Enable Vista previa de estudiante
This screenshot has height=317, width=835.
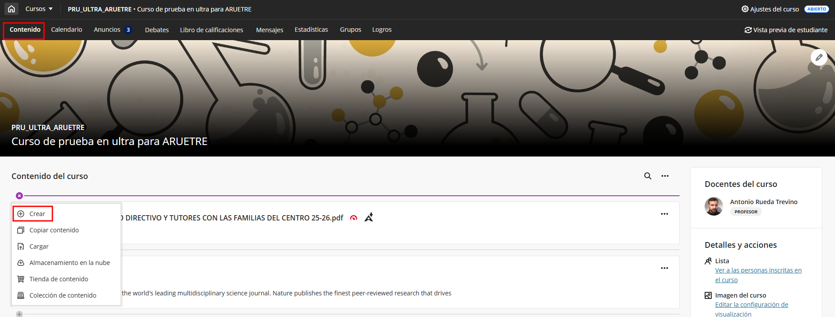(786, 30)
